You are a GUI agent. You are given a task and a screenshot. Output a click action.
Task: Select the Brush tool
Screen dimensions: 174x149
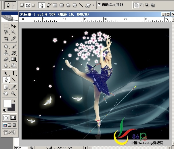[14, 46]
